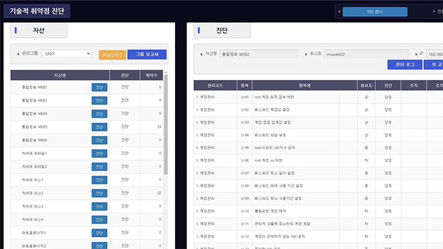443x249 pixels.
Task: Click the blue 그룹 보고서 button
Action: click(147, 55)
